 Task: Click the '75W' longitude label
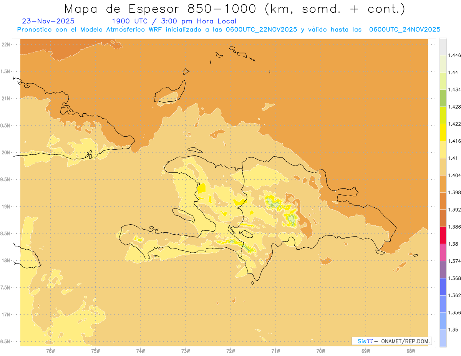click(96, 351)
